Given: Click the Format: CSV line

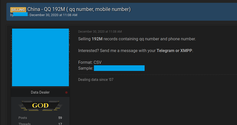Looking at the screenshot, I should [90, 62].
